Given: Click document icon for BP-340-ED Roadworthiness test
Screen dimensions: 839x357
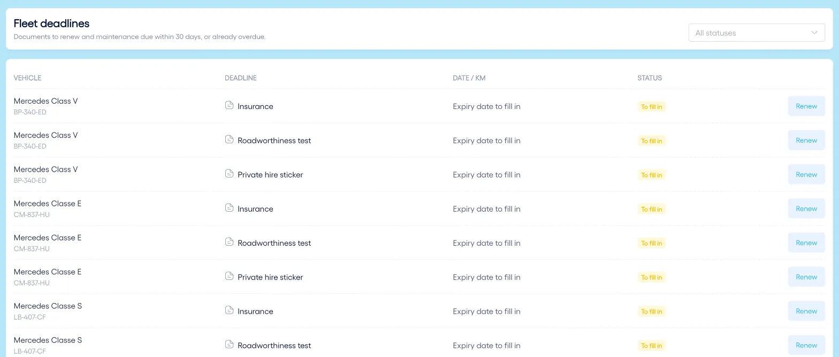Looking at the screenshot, I should (x=229, y=139).
